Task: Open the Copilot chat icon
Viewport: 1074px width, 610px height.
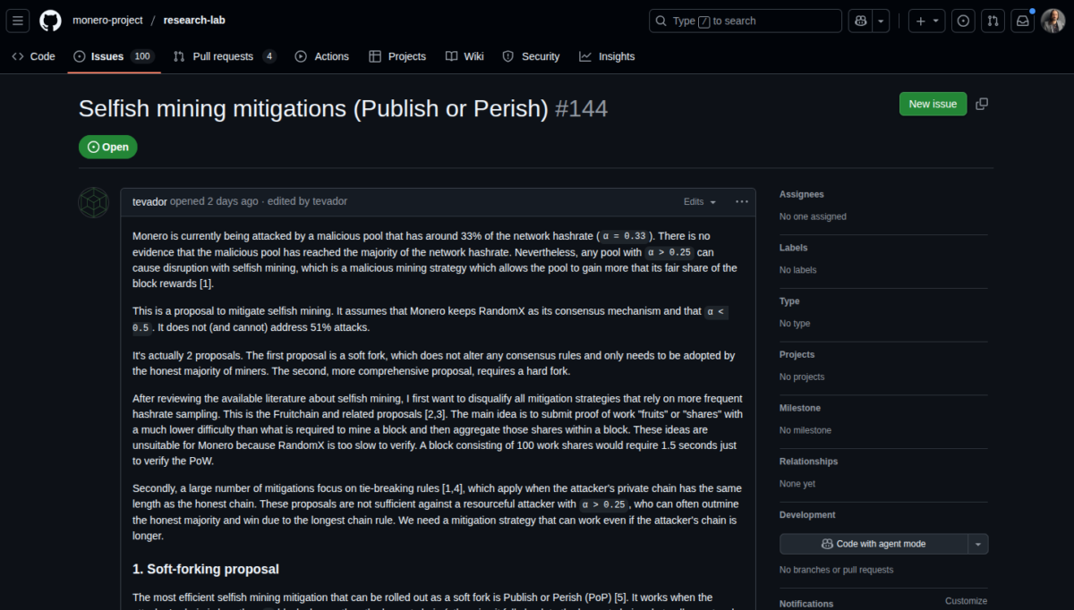Action: click(861, 21)
